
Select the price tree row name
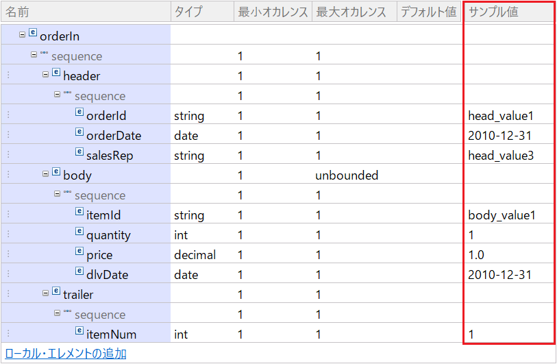[x=99, y=255]
